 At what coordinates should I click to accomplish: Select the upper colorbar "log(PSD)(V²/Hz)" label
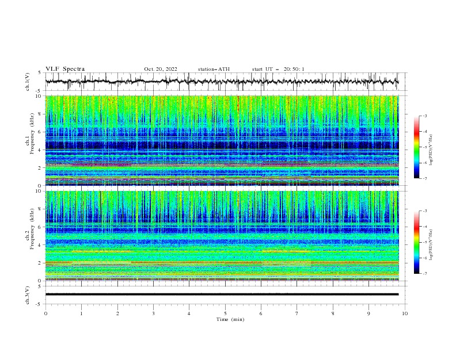click(x=431, y=150)
